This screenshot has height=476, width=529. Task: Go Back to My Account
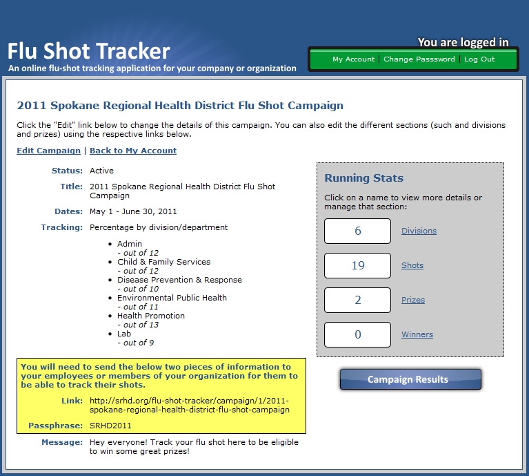(133, 151)
